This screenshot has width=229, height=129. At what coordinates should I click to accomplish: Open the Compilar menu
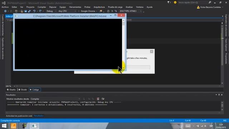[x=42, y=7]
